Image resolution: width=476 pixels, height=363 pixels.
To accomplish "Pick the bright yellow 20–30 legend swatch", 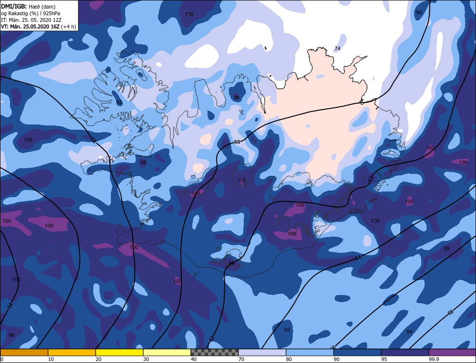I will tap(119, 352).
